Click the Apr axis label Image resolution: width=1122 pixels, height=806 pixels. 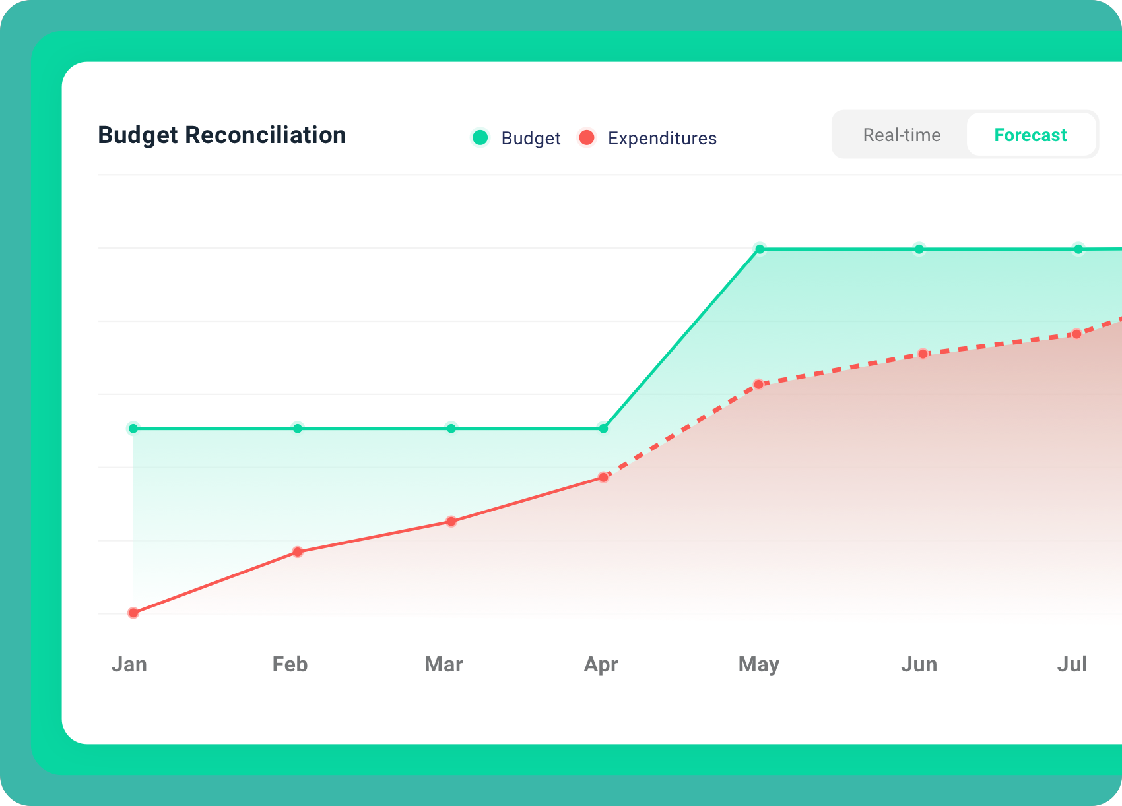point(601,665)
